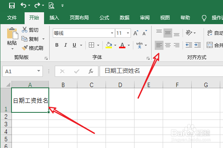Open Print Preview from quick access toolbar
This screenshot has width=223, height=148.
(x=51, y=6)
